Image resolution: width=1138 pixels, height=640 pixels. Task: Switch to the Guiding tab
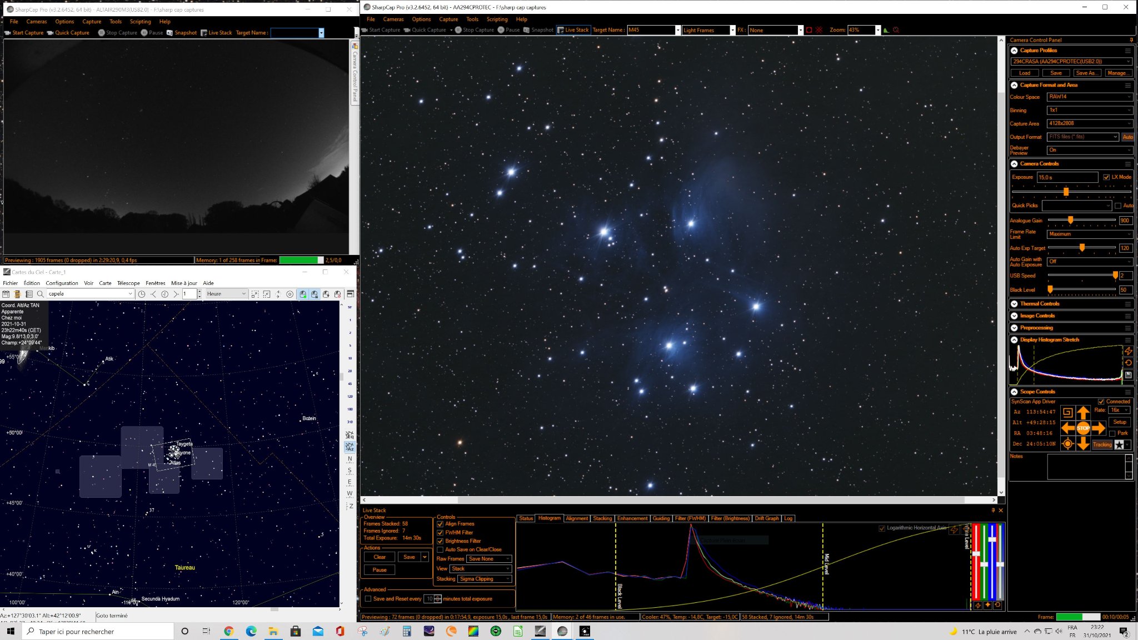[661, 518]
